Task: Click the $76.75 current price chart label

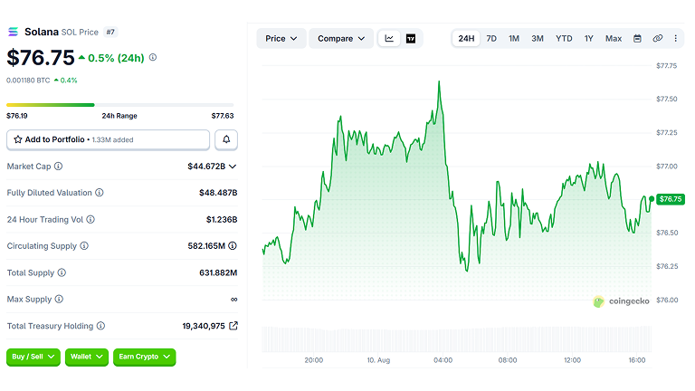Action: click(x=671, y=199)
